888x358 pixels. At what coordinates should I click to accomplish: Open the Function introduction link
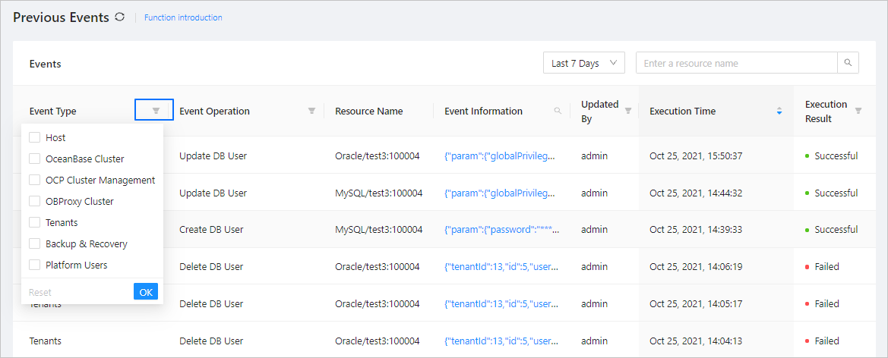point(183,17)
